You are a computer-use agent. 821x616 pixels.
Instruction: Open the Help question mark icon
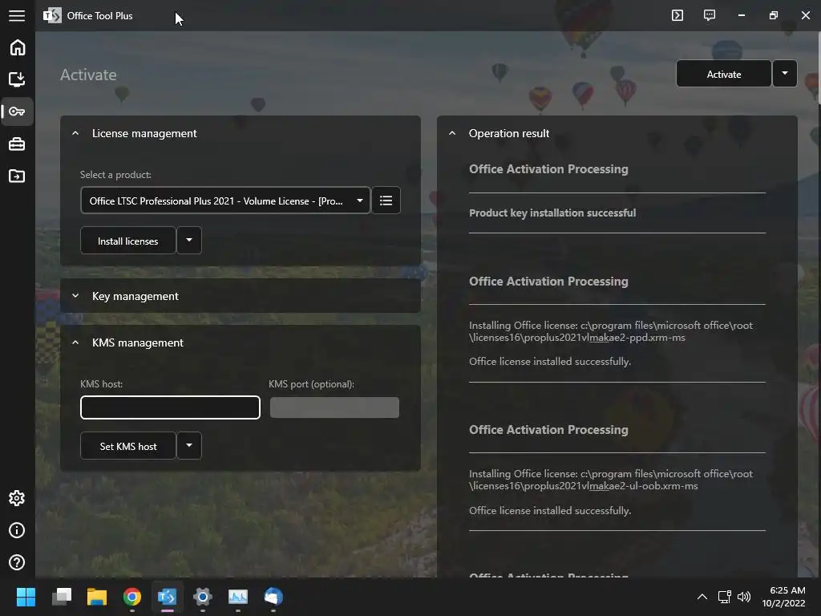tap(18, 562)
